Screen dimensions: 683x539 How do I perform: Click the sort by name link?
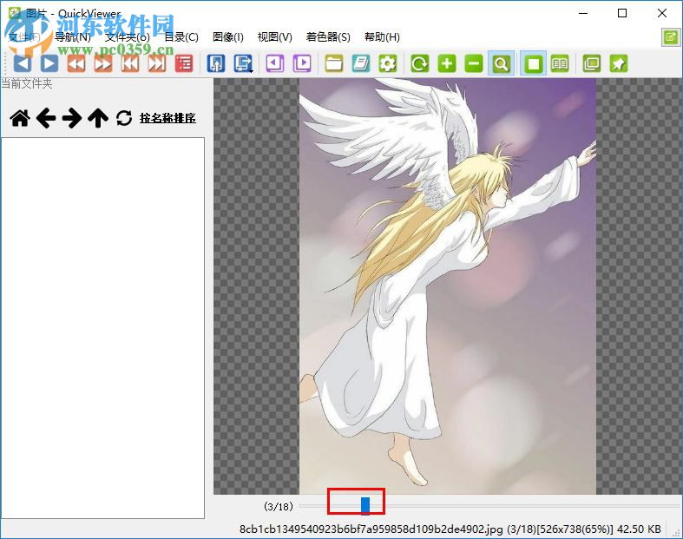click(x=167, y=118)
